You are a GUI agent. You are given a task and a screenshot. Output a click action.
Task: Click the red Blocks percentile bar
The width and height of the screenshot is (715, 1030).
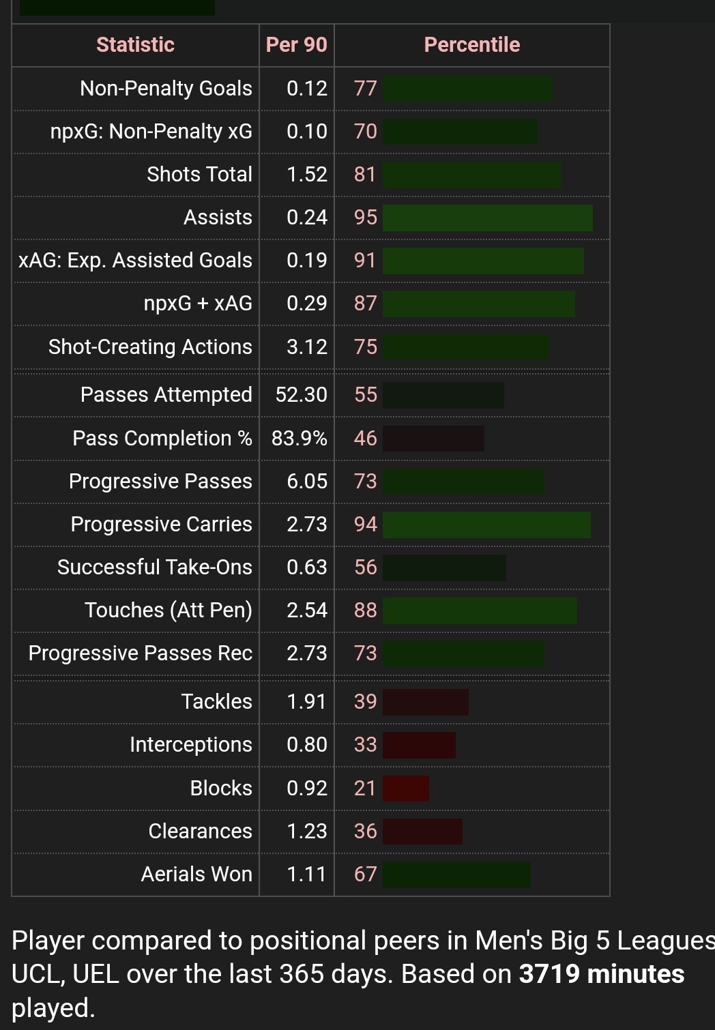coord(406,789)
